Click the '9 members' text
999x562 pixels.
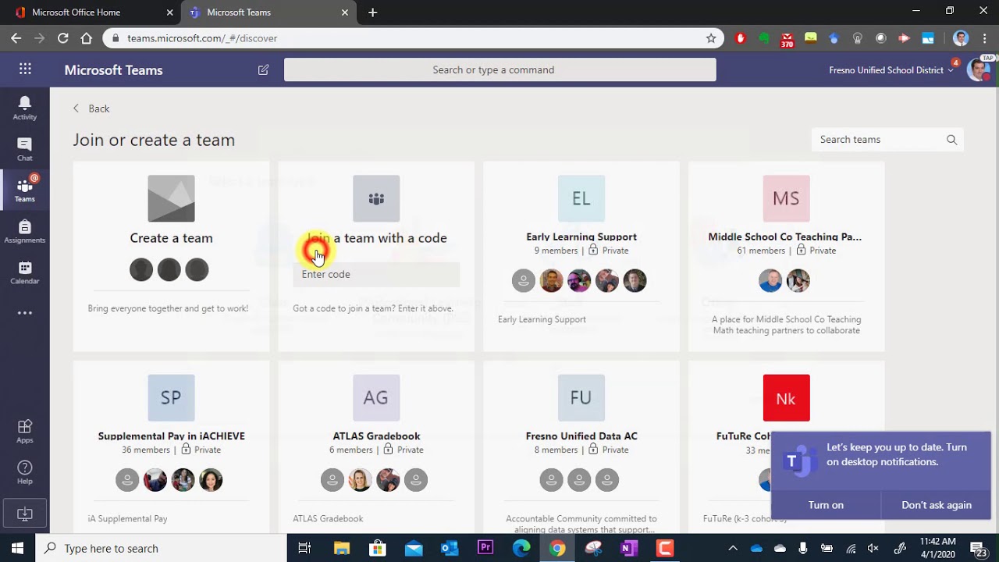(556, 251)
